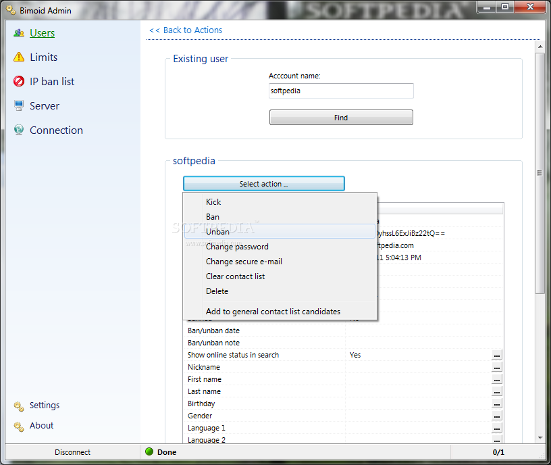This screenshot has width=551, height=465.
Task: Click the 5:04:13 PM date value
Action: (x=402, y=258)
